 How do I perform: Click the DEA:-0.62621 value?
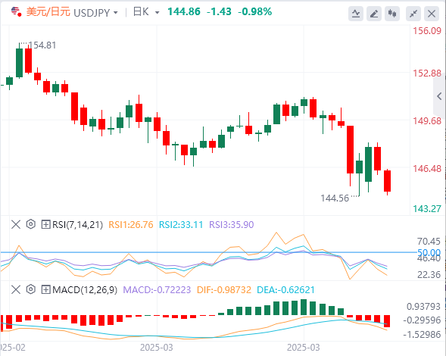coord(285,290)
